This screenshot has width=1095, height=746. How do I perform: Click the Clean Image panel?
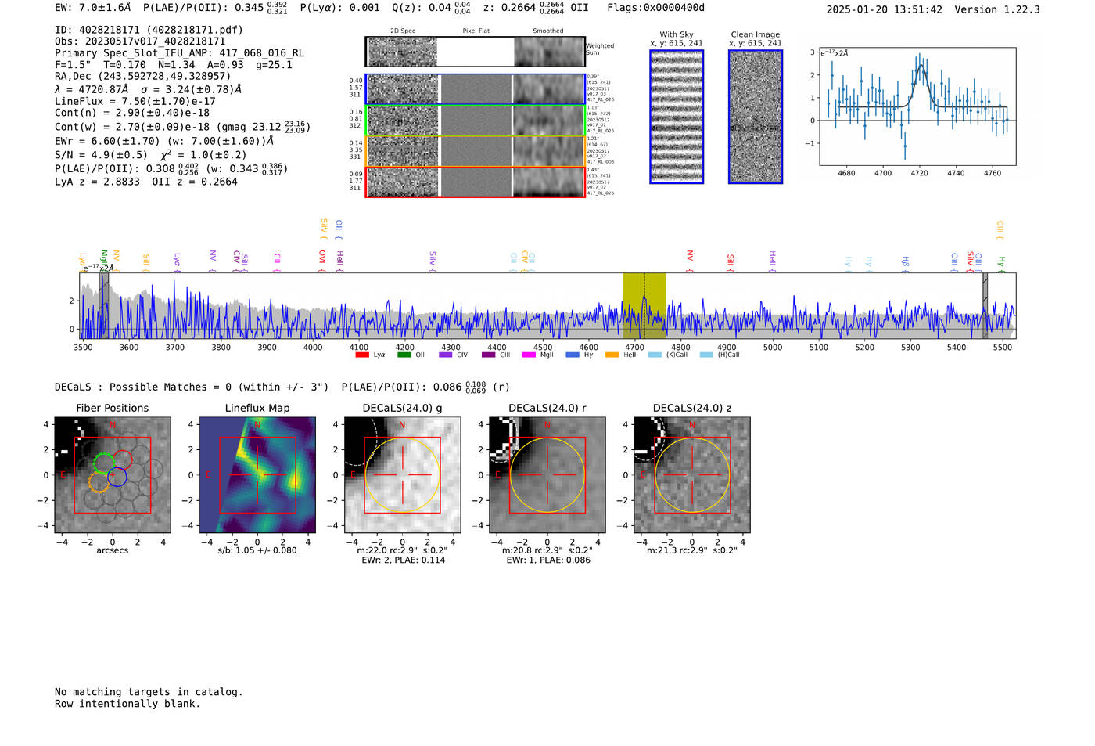756,117
